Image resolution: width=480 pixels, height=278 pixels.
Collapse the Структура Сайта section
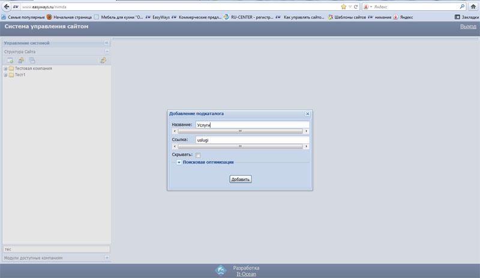[107, 52]
